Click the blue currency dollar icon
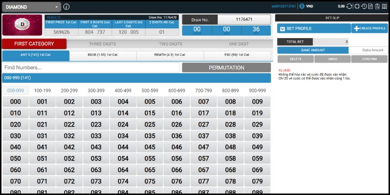 (302, 6)
